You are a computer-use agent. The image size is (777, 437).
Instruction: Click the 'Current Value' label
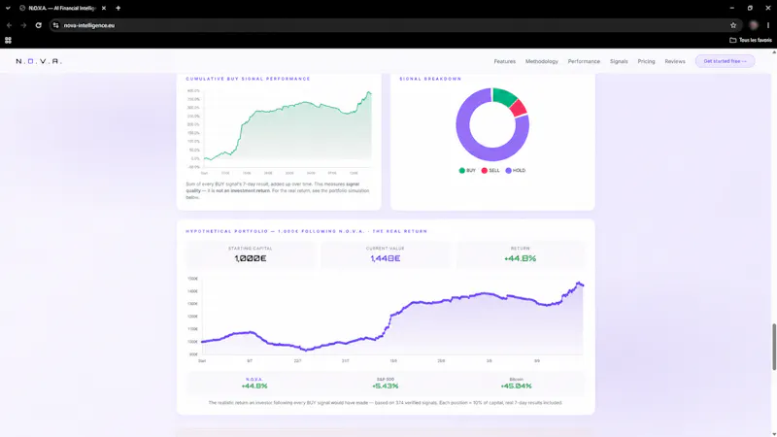click(385, 249)
